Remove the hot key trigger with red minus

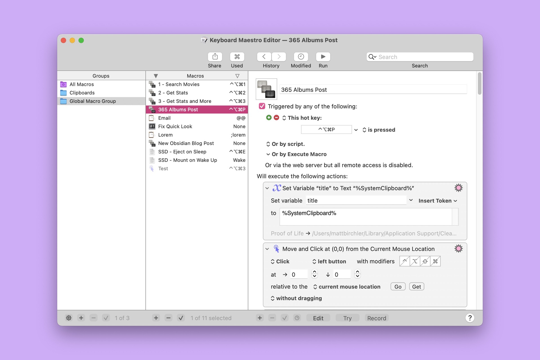point(276,118)
